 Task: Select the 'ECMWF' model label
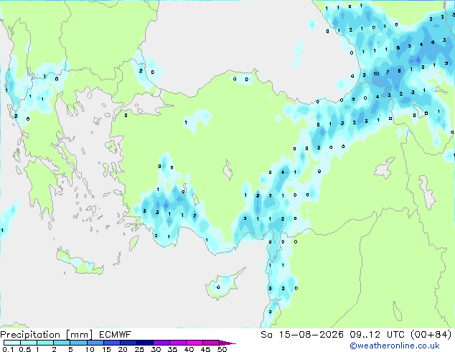pos(116,335)
